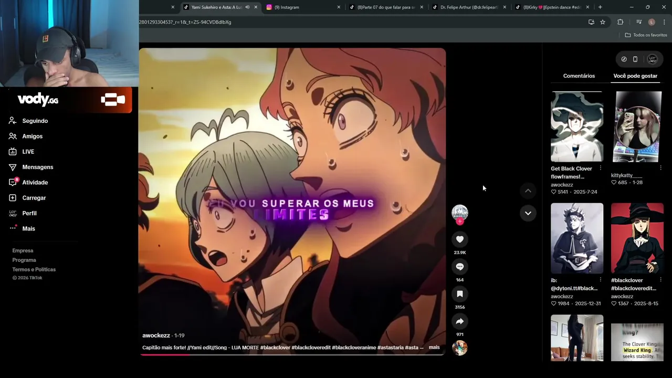Save video using the bookmark icon
672x378 pixels.
click(x=459, y=294)
